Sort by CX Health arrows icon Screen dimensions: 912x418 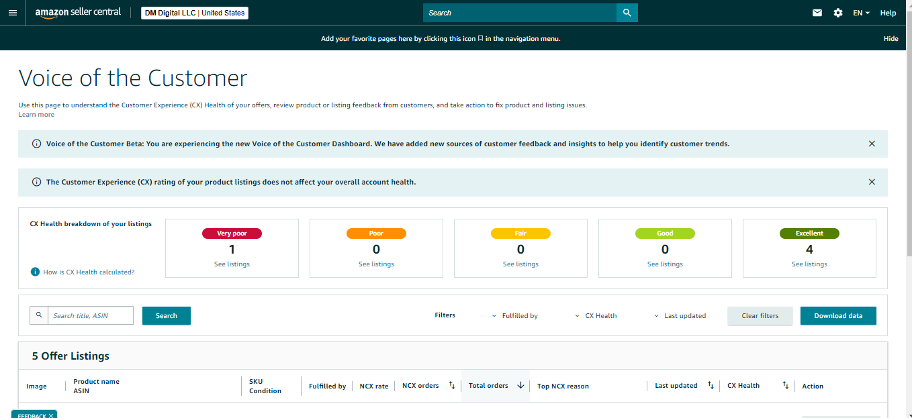click(785, 386)
